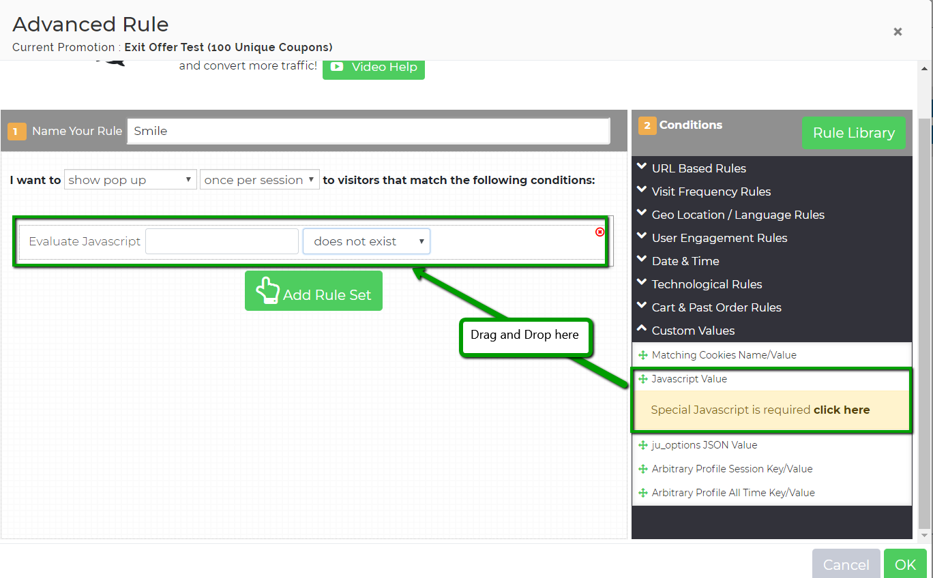This screenshot has width=933, height=578.
Task: Click drag handle beside Arbitrary Profile All Time Key/Value
Action: tap(642, 493)
